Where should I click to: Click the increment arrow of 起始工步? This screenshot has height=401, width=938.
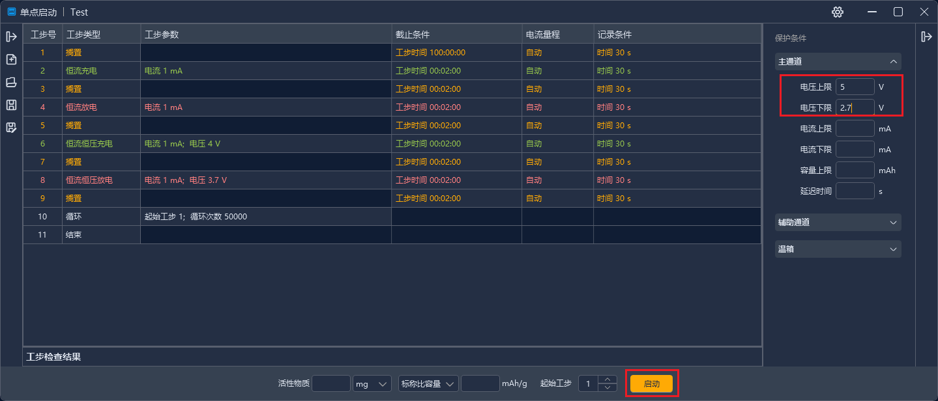pos(607,380)
